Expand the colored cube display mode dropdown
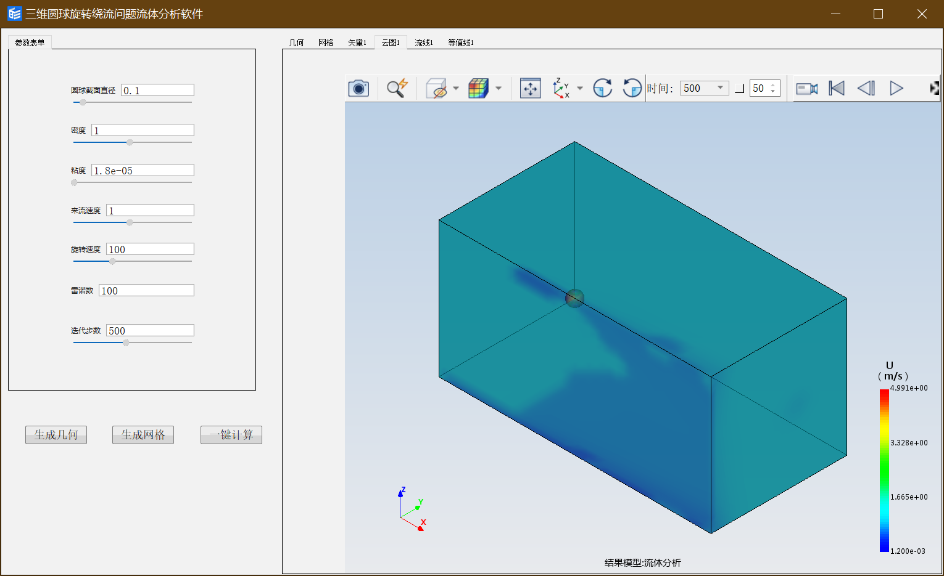The image size is (944, 576). (x=499, y=88)
